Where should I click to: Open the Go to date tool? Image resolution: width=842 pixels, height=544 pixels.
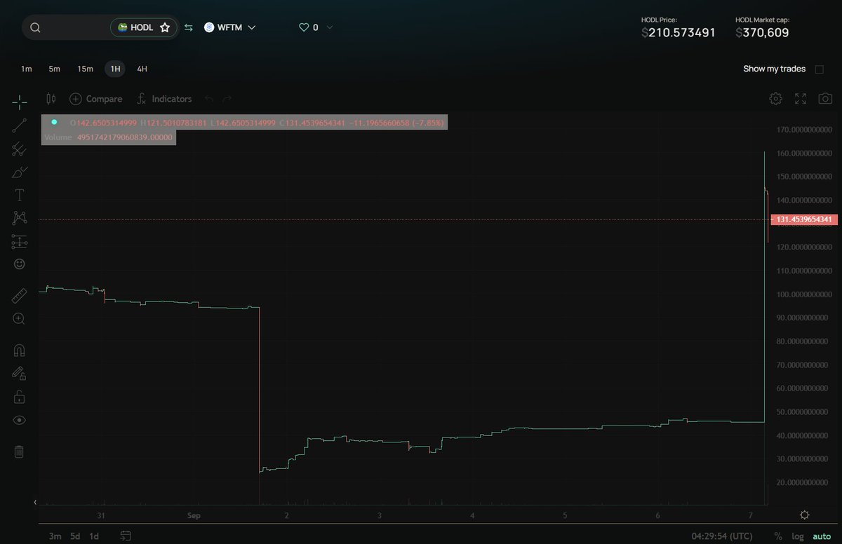pos(126,536)
